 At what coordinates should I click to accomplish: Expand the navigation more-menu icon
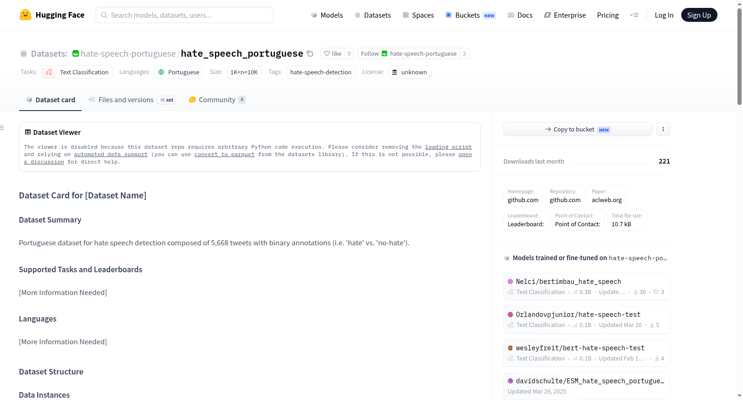634,15
